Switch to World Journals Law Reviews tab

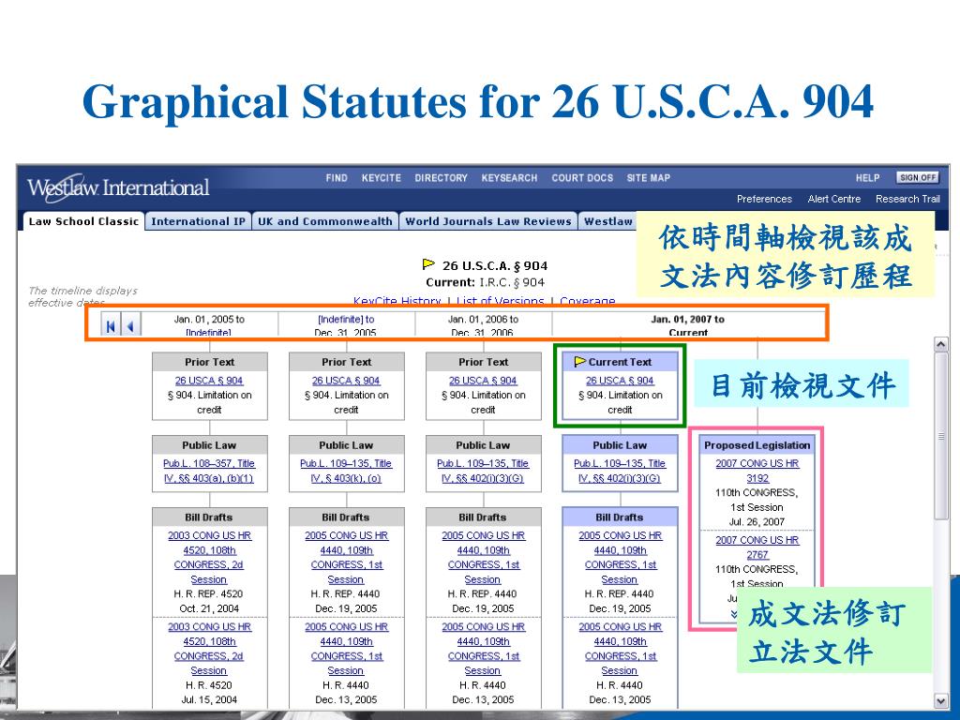(487, 221)
